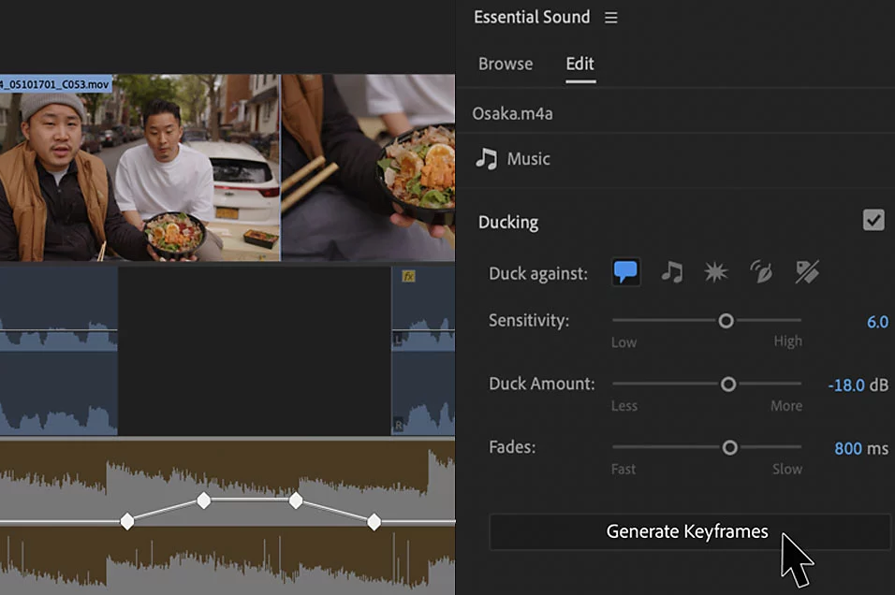The height and width of the screenshot is (595, 895).
Task: Select Dialogue as the duck against target
Action: tap(625, 272)
